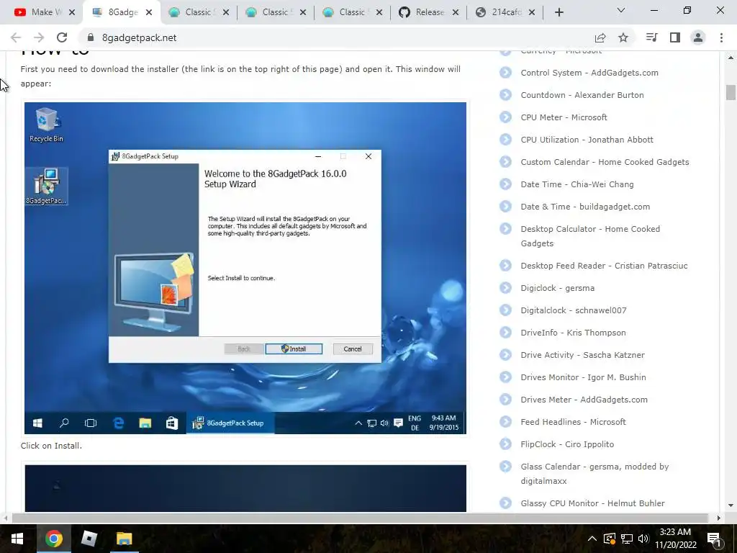Close the GitHub Release tab

coord(456,12)
